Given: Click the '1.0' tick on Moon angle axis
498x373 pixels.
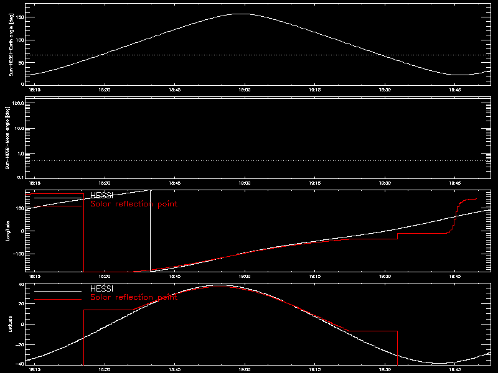Looking at the screenshot, I should (21, 154).
